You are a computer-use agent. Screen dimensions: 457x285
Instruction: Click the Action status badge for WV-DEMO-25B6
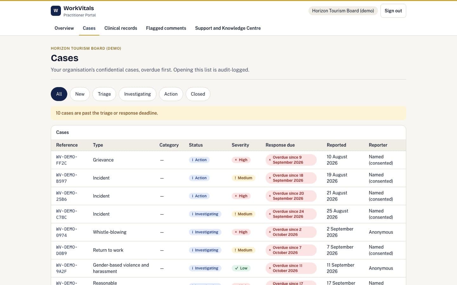(199, 196)
